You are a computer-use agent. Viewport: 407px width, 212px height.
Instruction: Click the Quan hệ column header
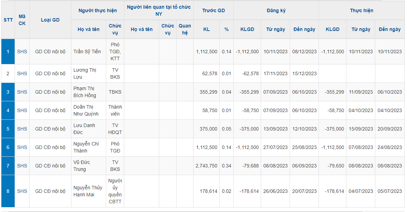[185, 29]
